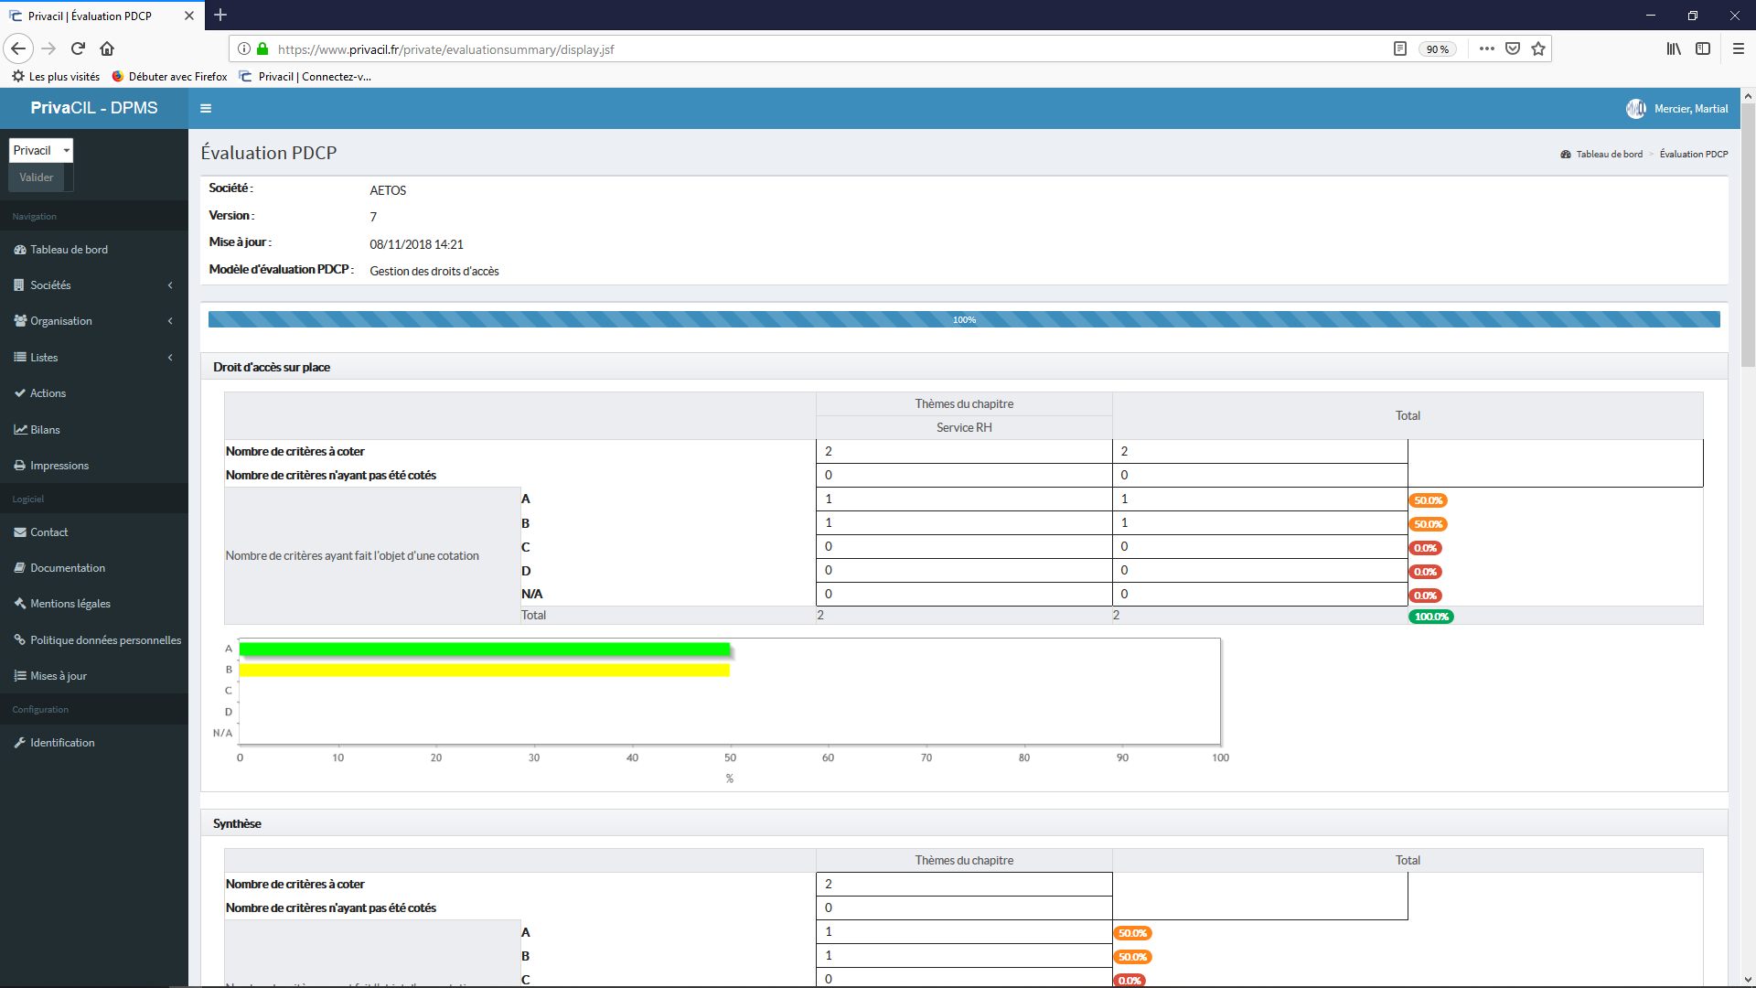This screenshot has height=988, width=1756.
Task: Click the Identification configuration icon
Action: point(20,742)
